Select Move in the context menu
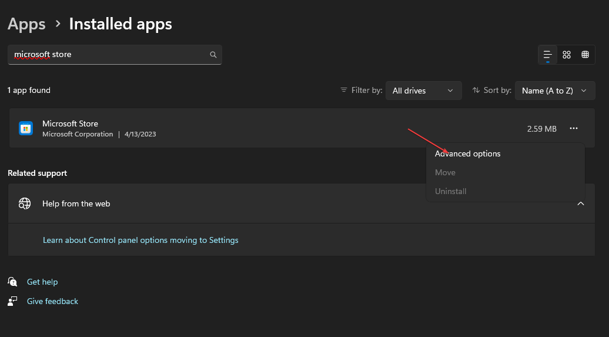Screen dimensions: 609x337 (445, 172)
